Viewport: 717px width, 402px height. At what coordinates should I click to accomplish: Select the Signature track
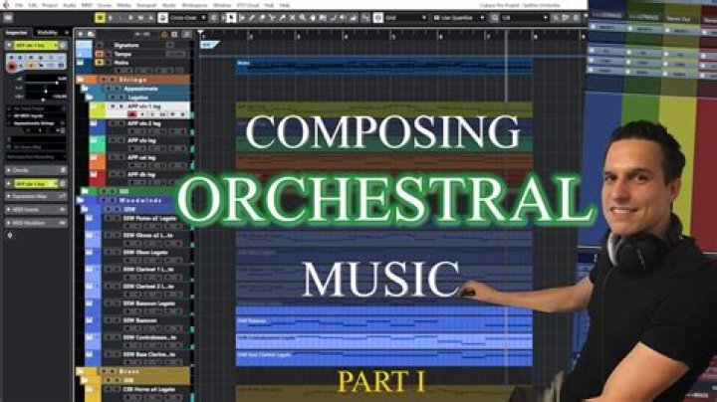[126, 45]
